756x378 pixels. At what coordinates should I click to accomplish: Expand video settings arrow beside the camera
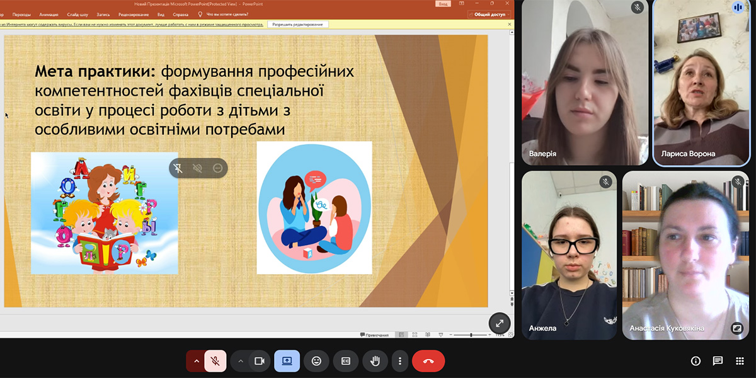240,361
